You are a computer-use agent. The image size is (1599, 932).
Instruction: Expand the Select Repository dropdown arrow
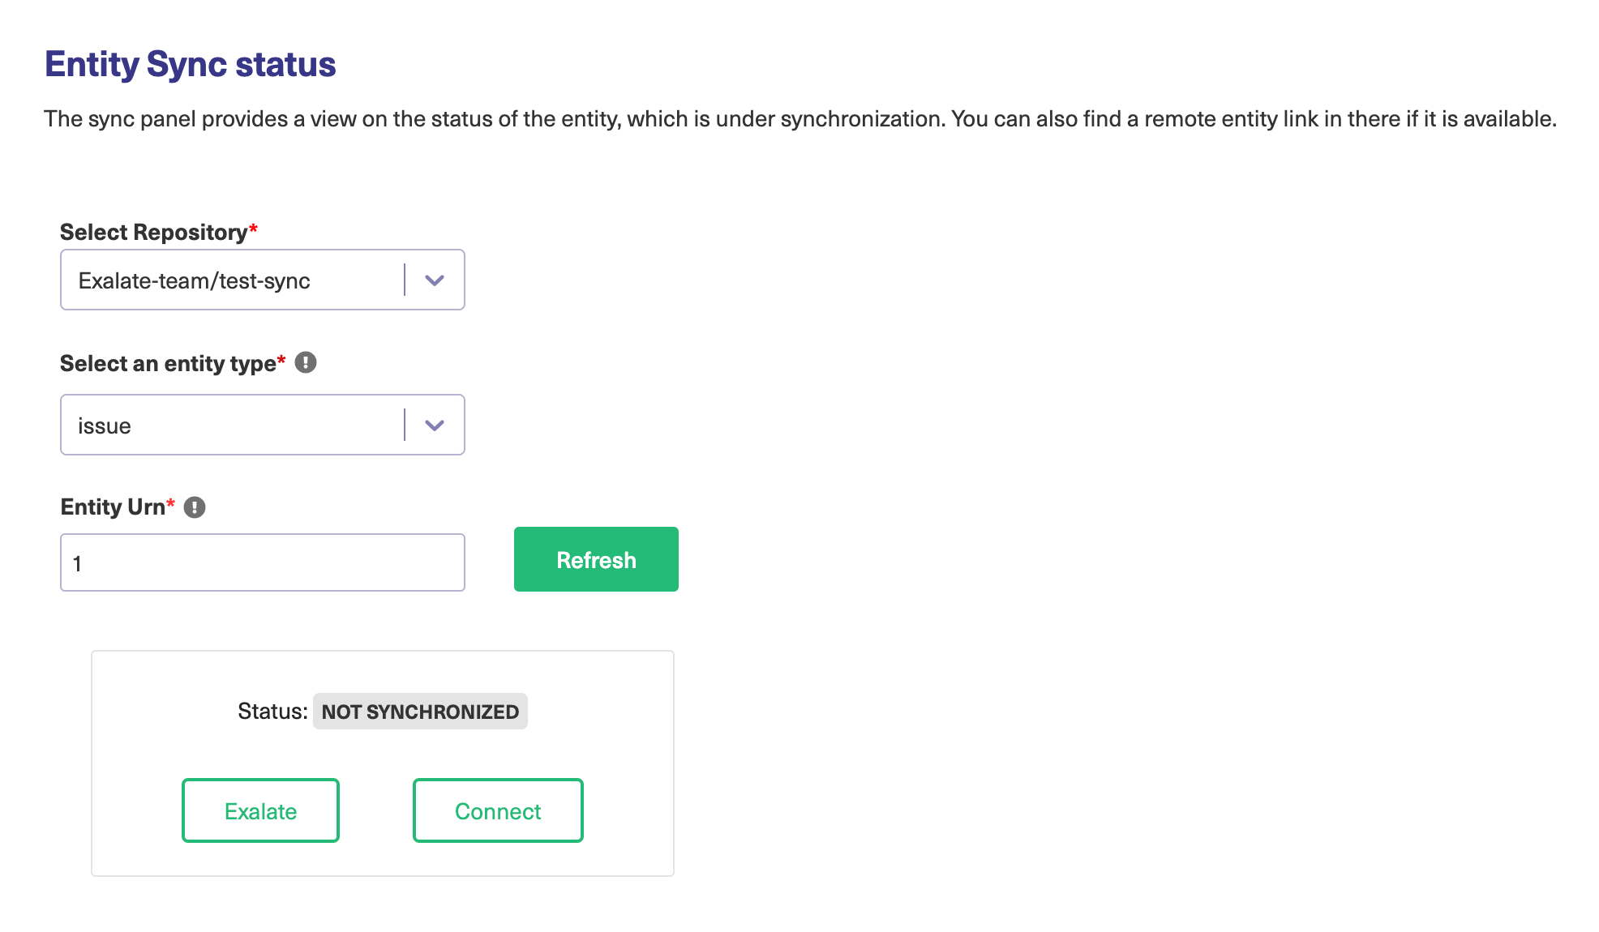(435, 280)
